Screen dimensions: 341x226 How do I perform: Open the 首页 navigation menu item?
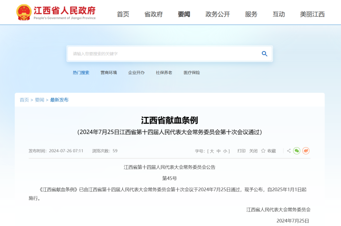(123, 14)
